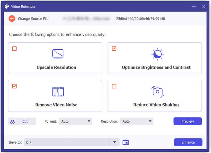The height and width of the screenshot is (153, 211).
Task: Enable the Upscale Resolution checkbox
Action: click(14, 49)
